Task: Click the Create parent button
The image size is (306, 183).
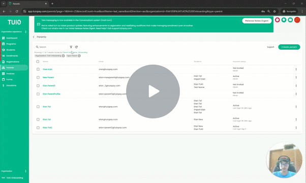Action: [289, 47]
